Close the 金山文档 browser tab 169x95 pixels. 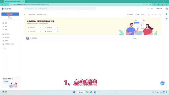pyautogui.click(x=24, y=1)
